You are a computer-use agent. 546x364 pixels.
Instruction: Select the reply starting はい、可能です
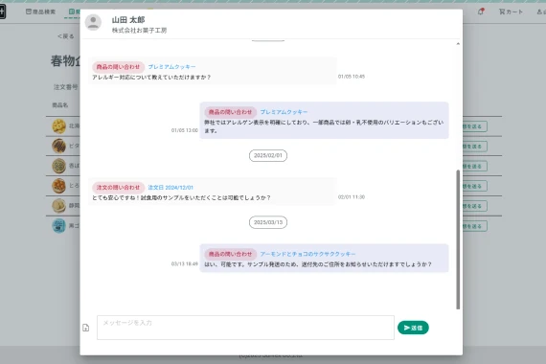(318, 264)
